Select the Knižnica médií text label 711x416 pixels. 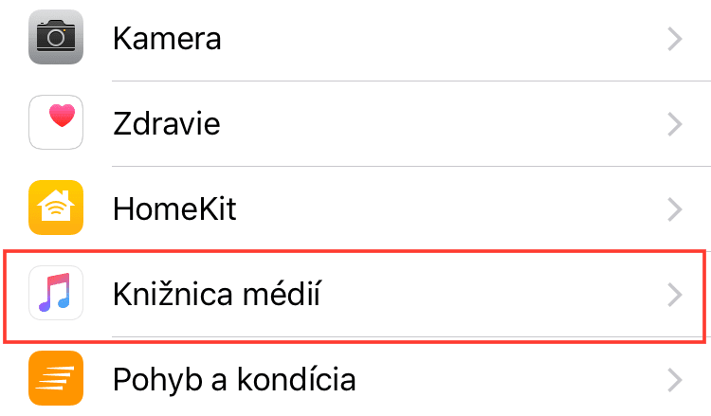217,294
